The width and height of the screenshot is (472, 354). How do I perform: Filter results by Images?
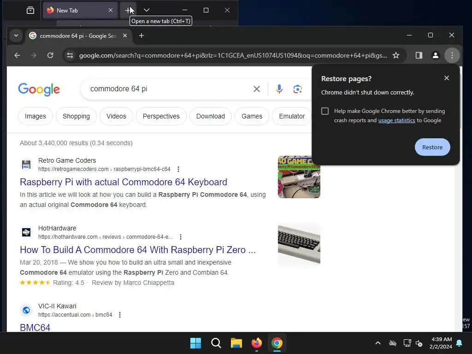coord(35,116)
